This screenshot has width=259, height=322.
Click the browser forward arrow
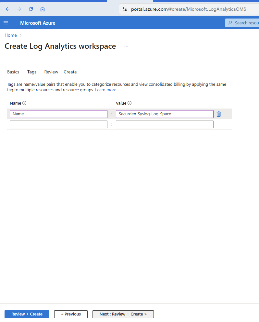pyautogui.click(x=19, y=9)
